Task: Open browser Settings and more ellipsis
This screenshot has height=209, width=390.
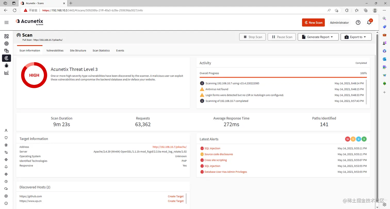Action: 384,10
